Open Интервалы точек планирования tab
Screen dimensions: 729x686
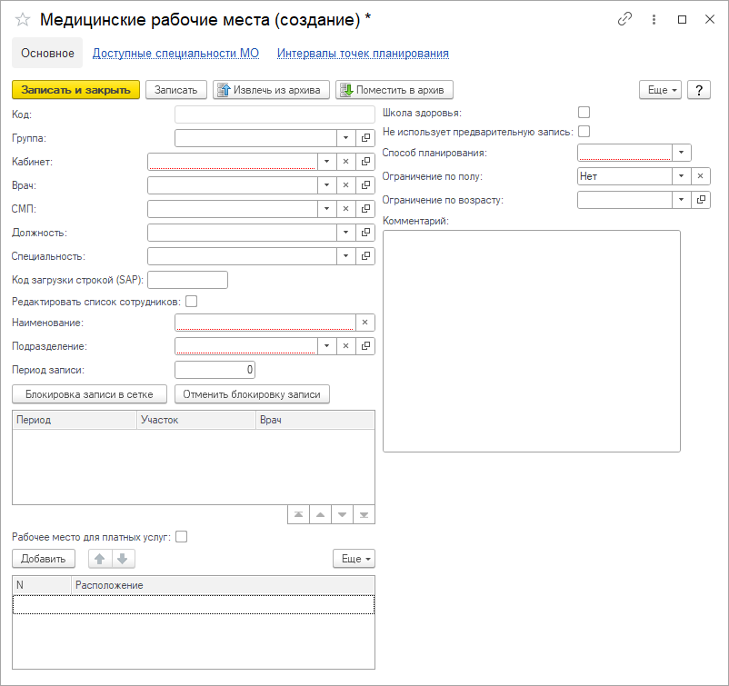coord(363,54)
